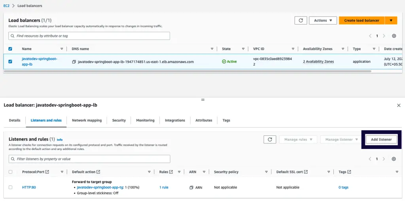Sort by Availability Zones column arrow

click(x=343, y=49)
